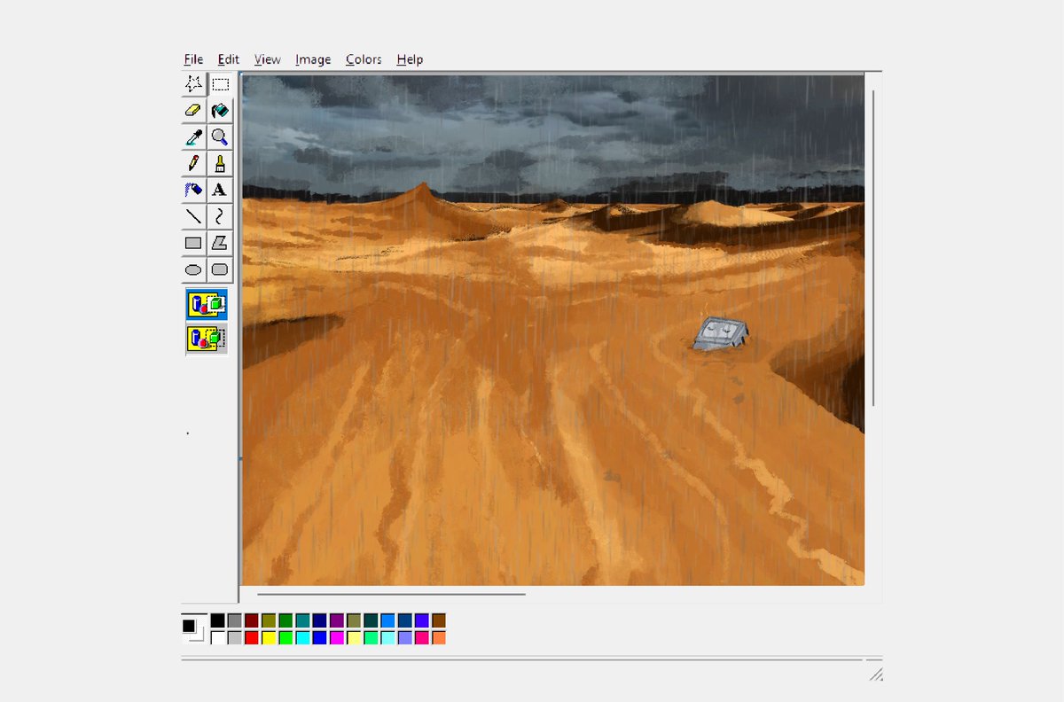Image resolution: width=1064 pixels, height=702 pixels.
Task: Choose the Eraser tool
Action: 193,111
